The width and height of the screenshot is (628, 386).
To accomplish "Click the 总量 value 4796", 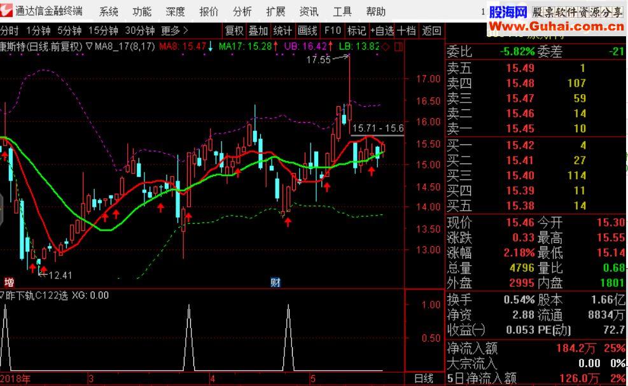I will tap(522, 268).
